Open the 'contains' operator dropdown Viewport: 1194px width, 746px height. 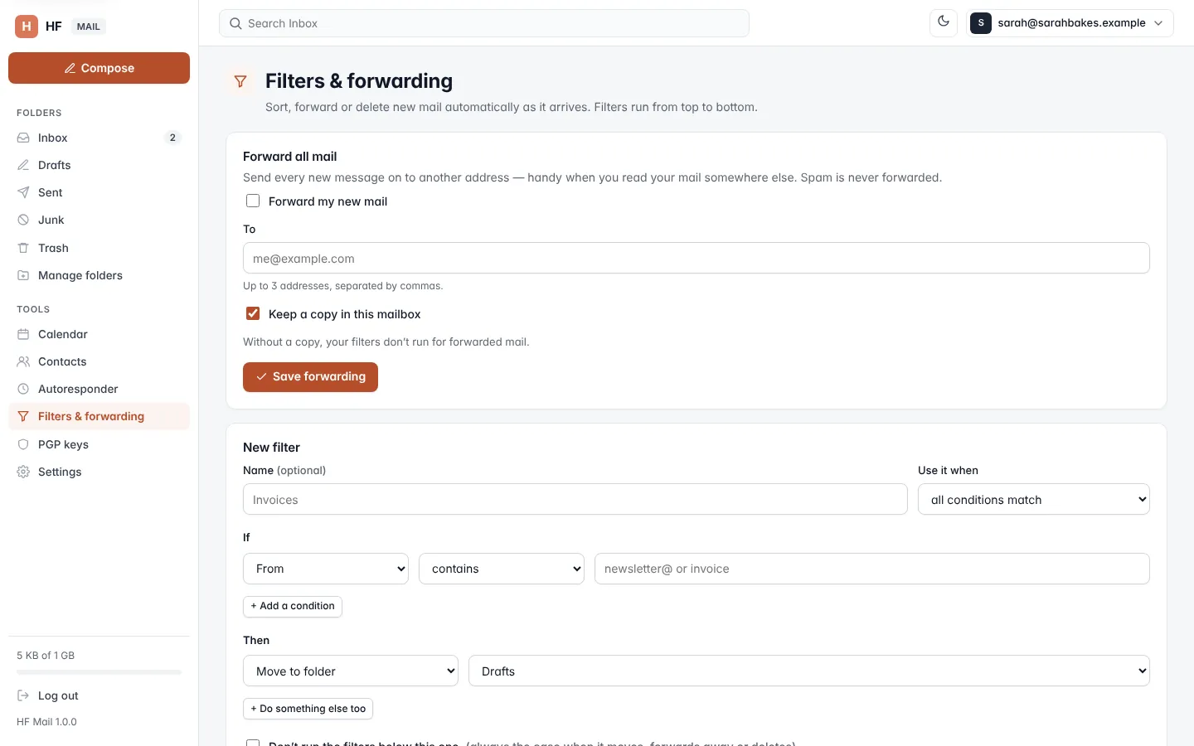(x=502, y=569)
